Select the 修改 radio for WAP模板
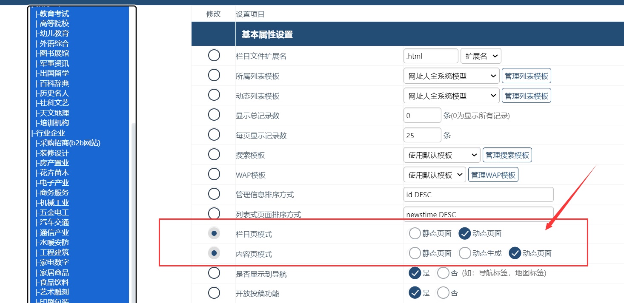 [x=214, y=174]
